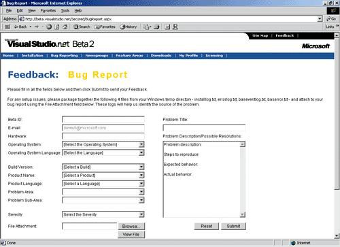The width and height of the screenshot is (340, 247).
Task: Click the description box scrollbar up arrow
Action: point(243,144)
